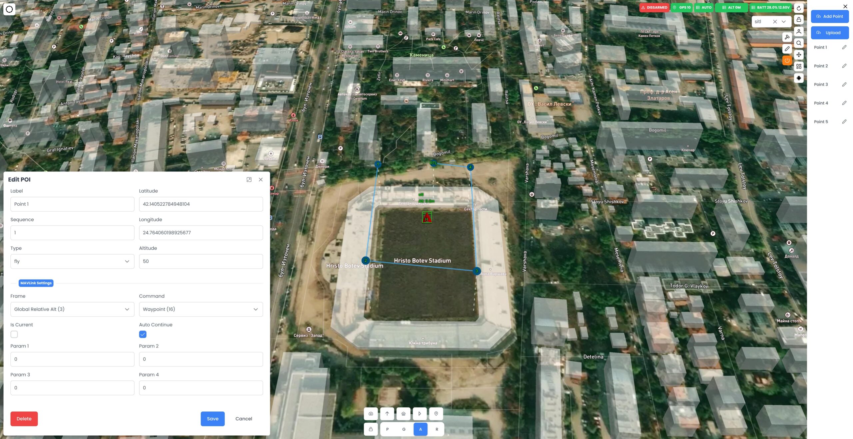853x439 pixels.
Task: Open the Type dropdown showing fly
Action: (72, 261)
